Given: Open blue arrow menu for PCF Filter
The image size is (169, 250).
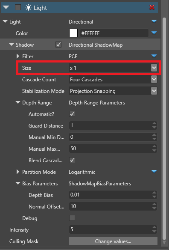Looking at the screenshot, I should [154, 56].
